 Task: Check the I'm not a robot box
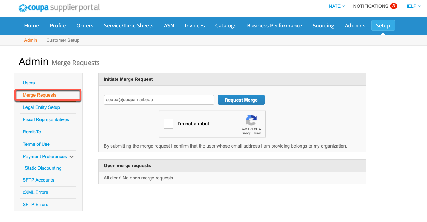[169, 124]
